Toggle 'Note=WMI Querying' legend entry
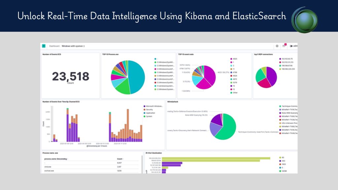The image size is (338, 190). tap(288, 113)
